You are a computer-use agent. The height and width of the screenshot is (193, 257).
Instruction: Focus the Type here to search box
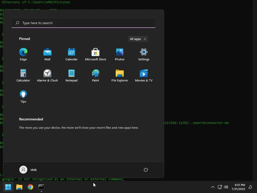click(84, 23)
